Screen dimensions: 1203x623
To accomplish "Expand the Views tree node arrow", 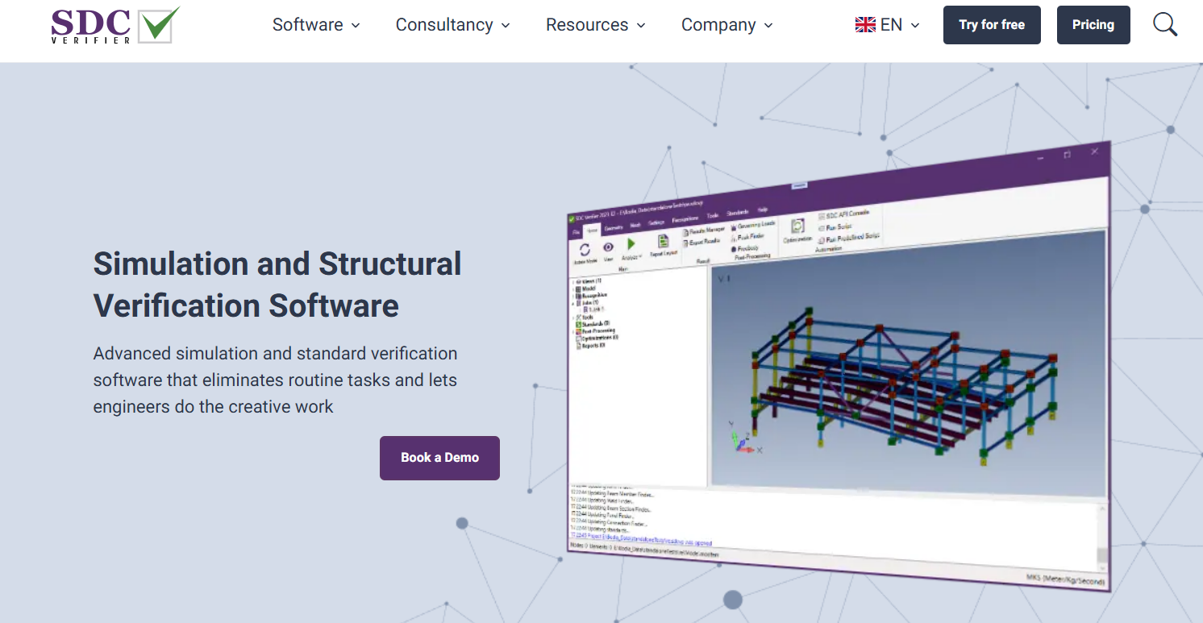I will pyautogui.click(x=573, y=282).
